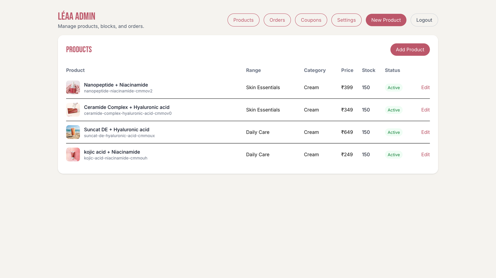Click the Nanopeptide + Niacinamide product thumbnail

tap(73, 87)
